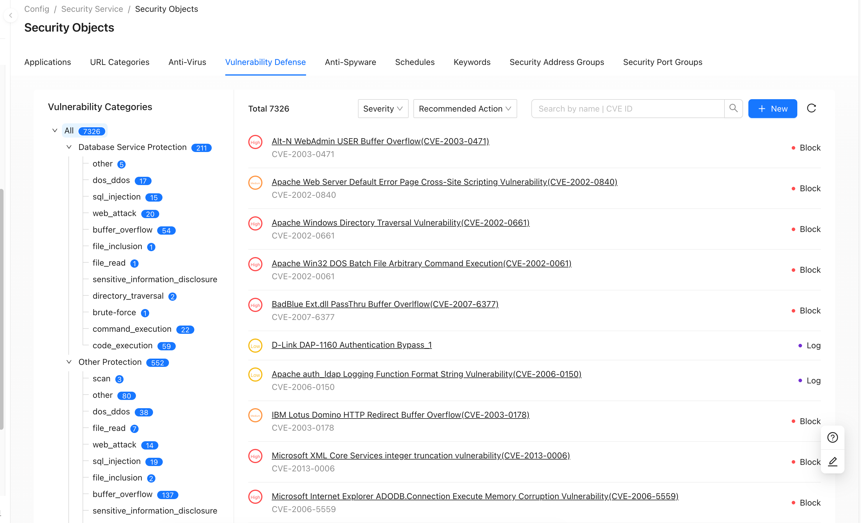Go to the Schedules tab
Screen dimensions: 861x523
(414, 62)
